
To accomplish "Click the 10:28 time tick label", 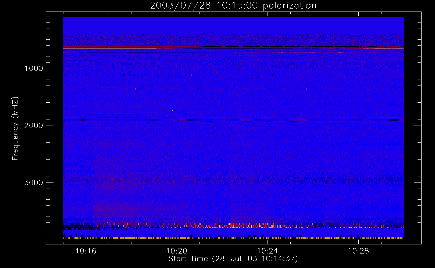I will pyautogui.click(x=358, y=251).
